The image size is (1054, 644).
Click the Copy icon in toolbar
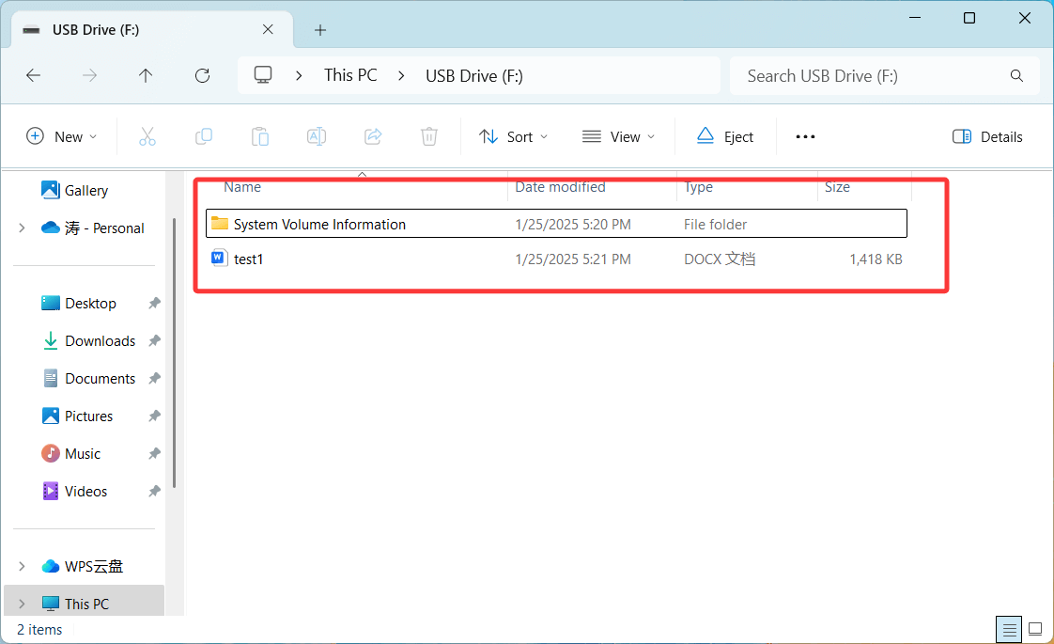[x=204, y=136]
